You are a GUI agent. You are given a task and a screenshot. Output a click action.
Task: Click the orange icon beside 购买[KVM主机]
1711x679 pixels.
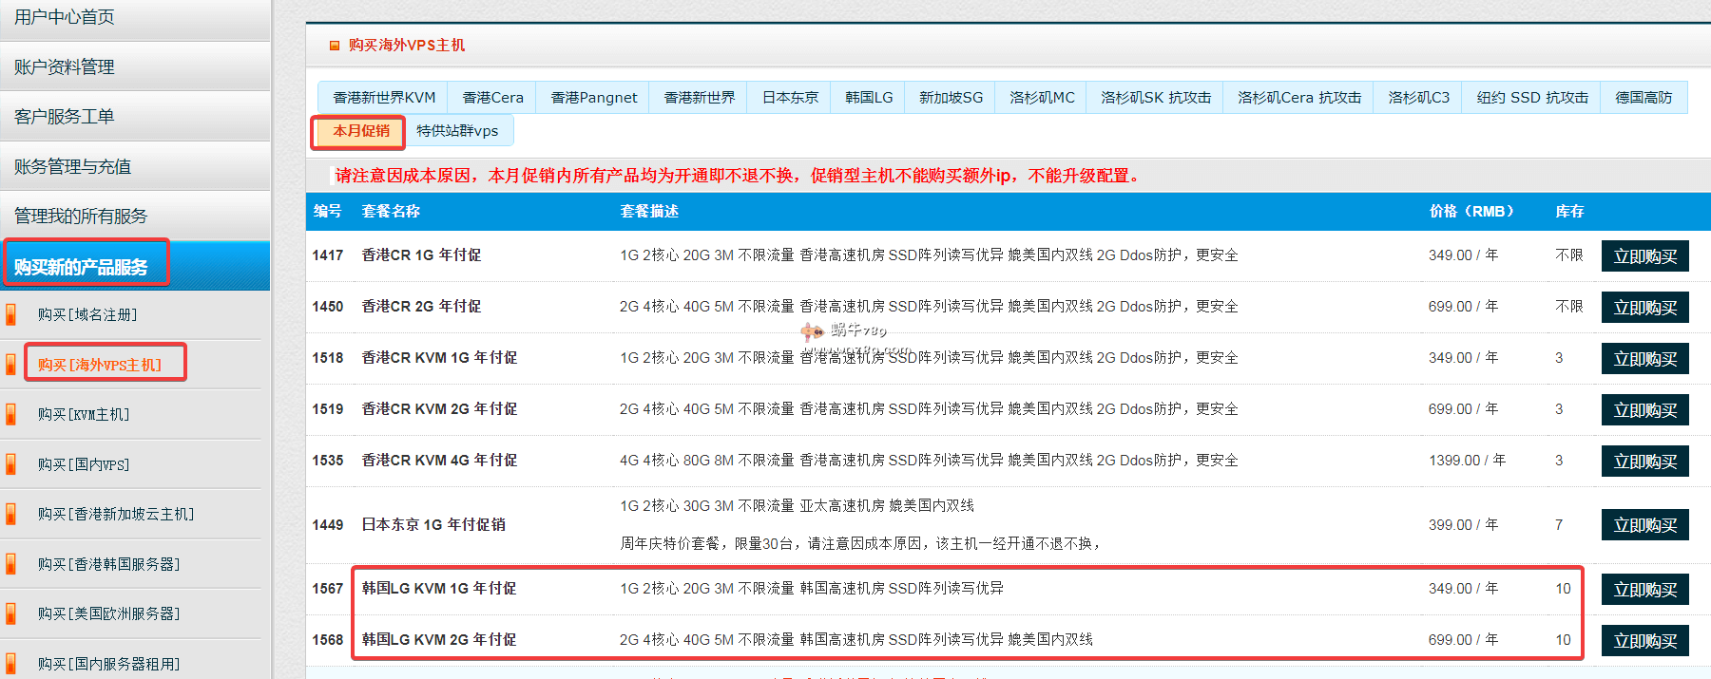pos(11,414)
